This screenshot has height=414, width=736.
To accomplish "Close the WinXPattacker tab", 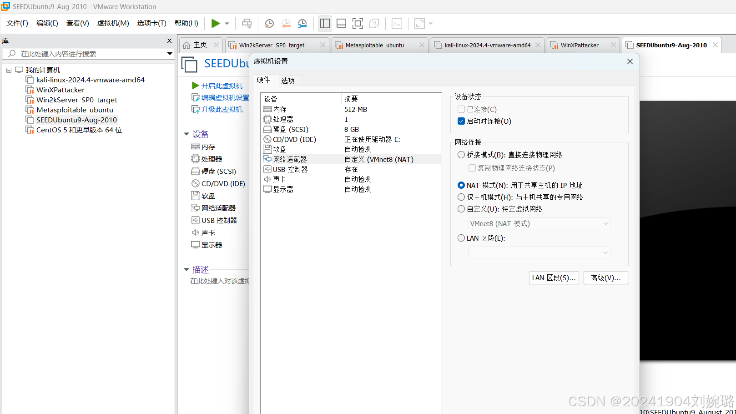I will click(x=613, y=45).
